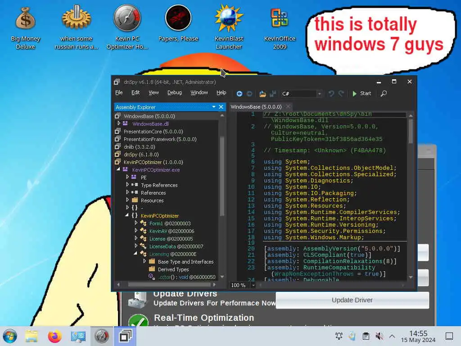This screenshot has width=461, height=346.
Task: Expand the KevinAV @02000006 class
Action: coord(136,231)
